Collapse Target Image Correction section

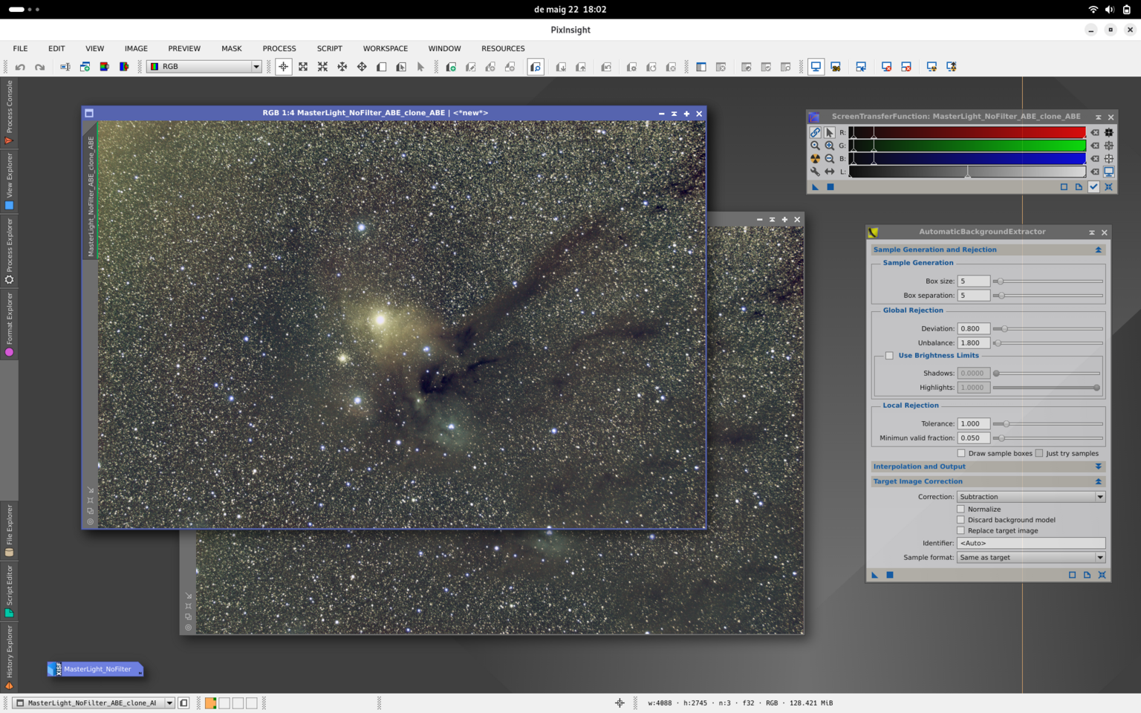coord(1099,482)
